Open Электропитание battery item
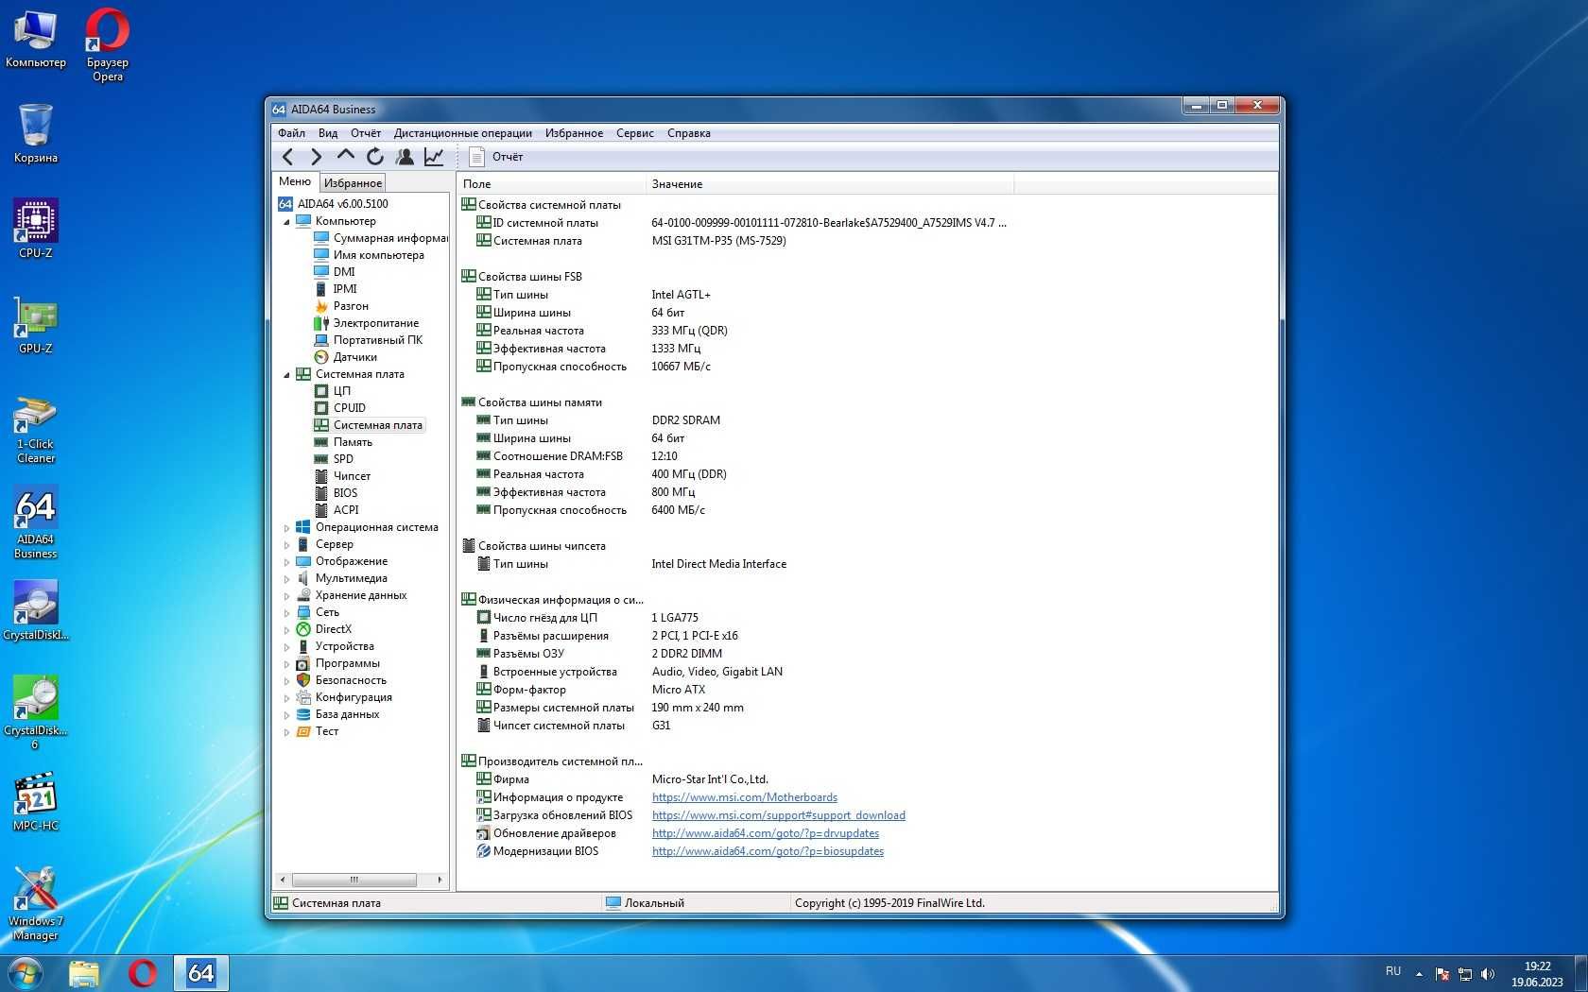This screenshot has height=992, width=1588. (x=375, y=323)
